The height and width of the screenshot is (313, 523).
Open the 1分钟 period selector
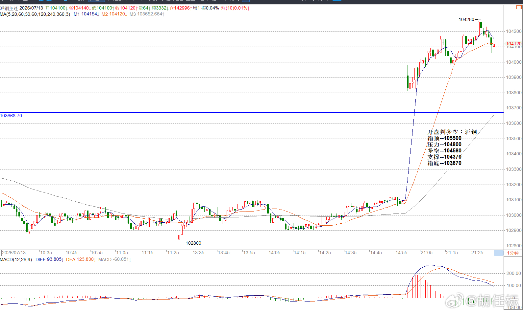click(x=513, y=253)
